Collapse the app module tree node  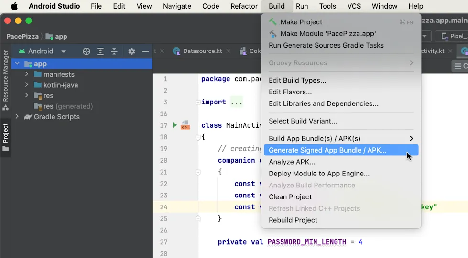pyautogui.click(x=17, y=63)
